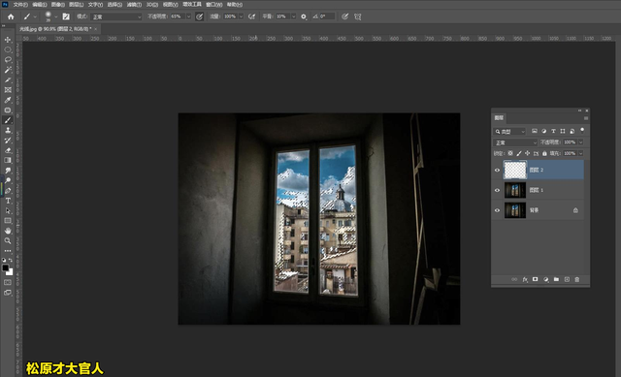Click the background color swatch
Viewport: 621px width, 377px height.
[10, 272]
